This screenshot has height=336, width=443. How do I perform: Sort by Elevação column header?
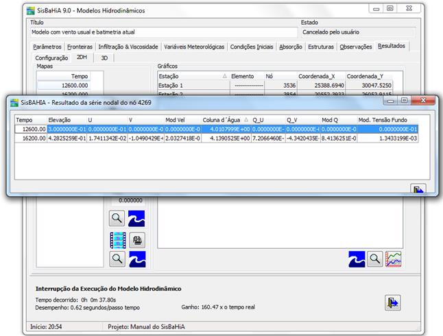(x=67, y=120)
